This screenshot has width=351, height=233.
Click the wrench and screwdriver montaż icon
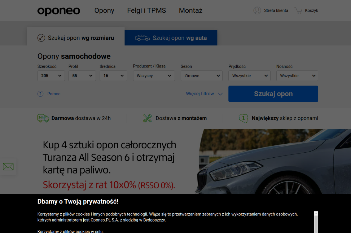(x=148, y=118)
